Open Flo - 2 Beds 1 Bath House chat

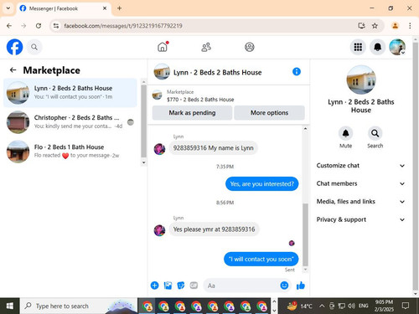coord(70,152)
